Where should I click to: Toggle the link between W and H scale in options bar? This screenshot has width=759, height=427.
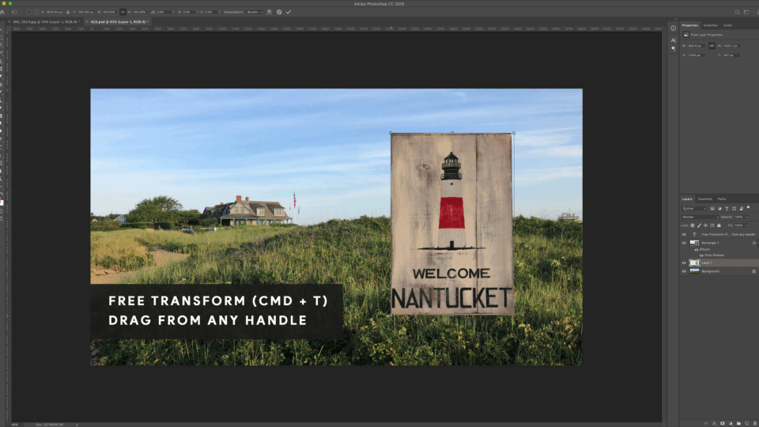pos(123,12)
